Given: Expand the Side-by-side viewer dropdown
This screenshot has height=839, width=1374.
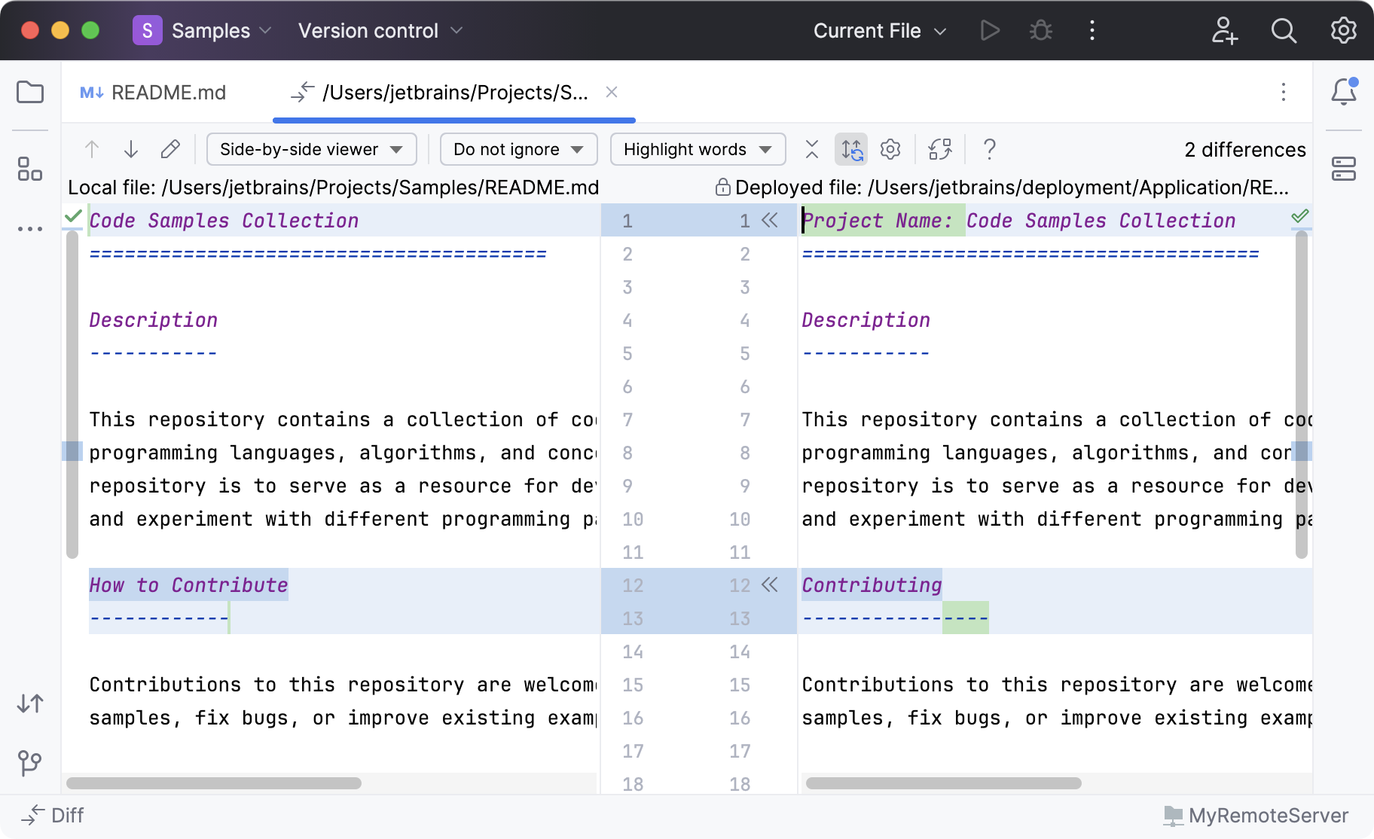Looking at the screenshot, I should 311,149.
